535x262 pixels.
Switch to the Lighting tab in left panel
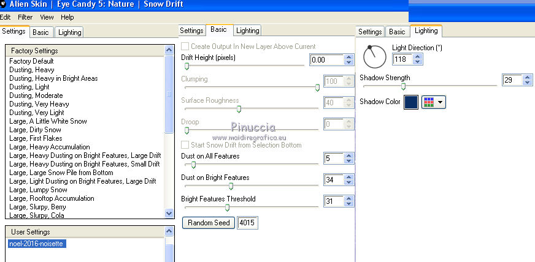point(69,32)
